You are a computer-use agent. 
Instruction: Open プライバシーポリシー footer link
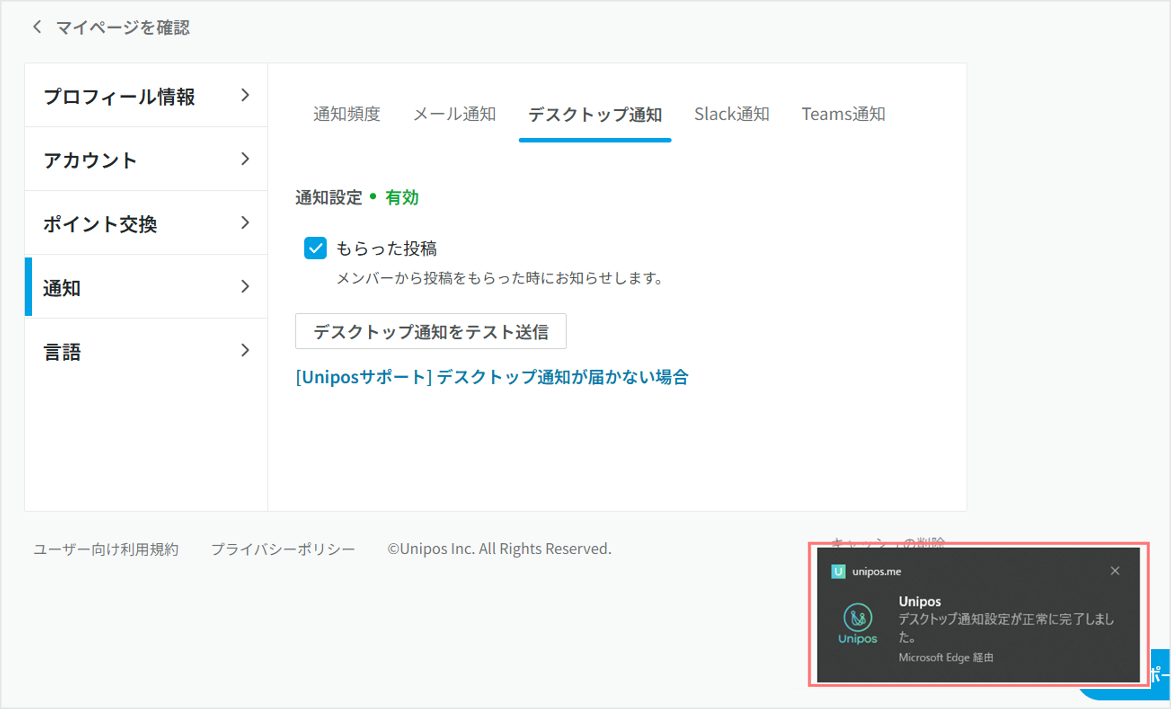(283, 549)
